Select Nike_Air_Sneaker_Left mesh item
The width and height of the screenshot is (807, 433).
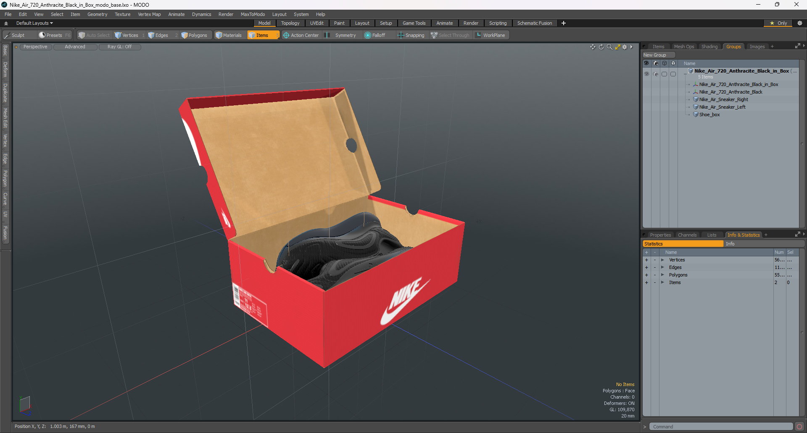click(x=722, y=107)
